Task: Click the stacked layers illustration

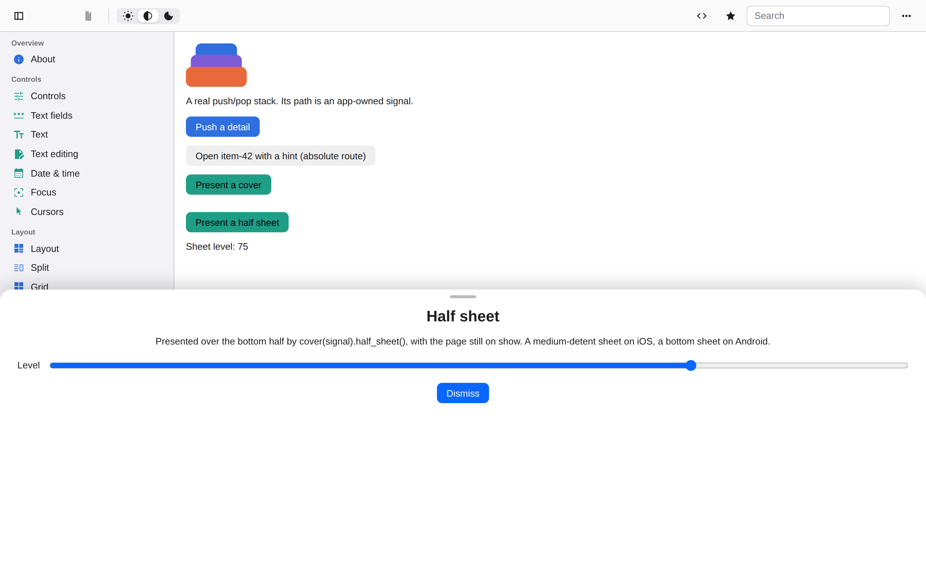Action: click(x=216, y=65)
